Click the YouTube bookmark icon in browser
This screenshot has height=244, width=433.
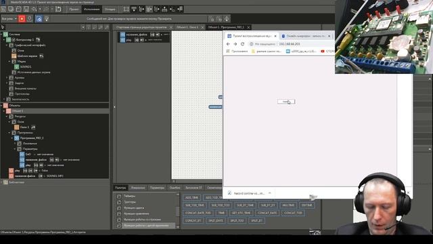323,52
